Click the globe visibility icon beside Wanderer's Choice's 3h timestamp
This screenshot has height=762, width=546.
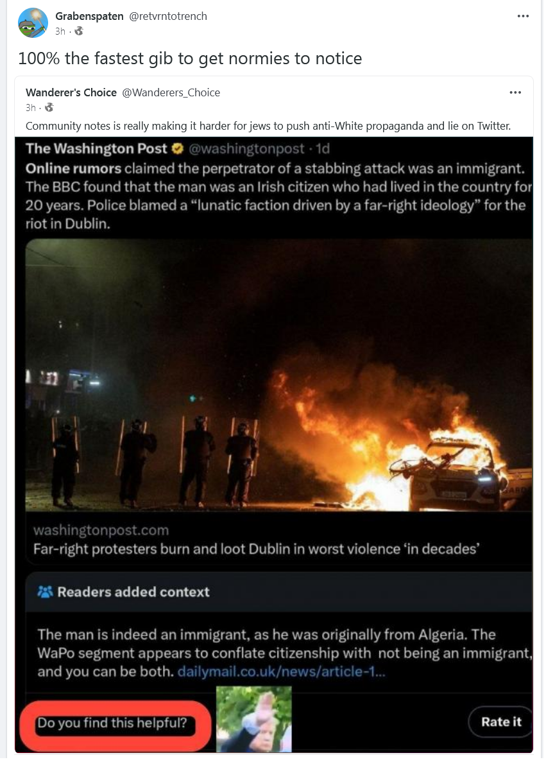coord(49,107)
